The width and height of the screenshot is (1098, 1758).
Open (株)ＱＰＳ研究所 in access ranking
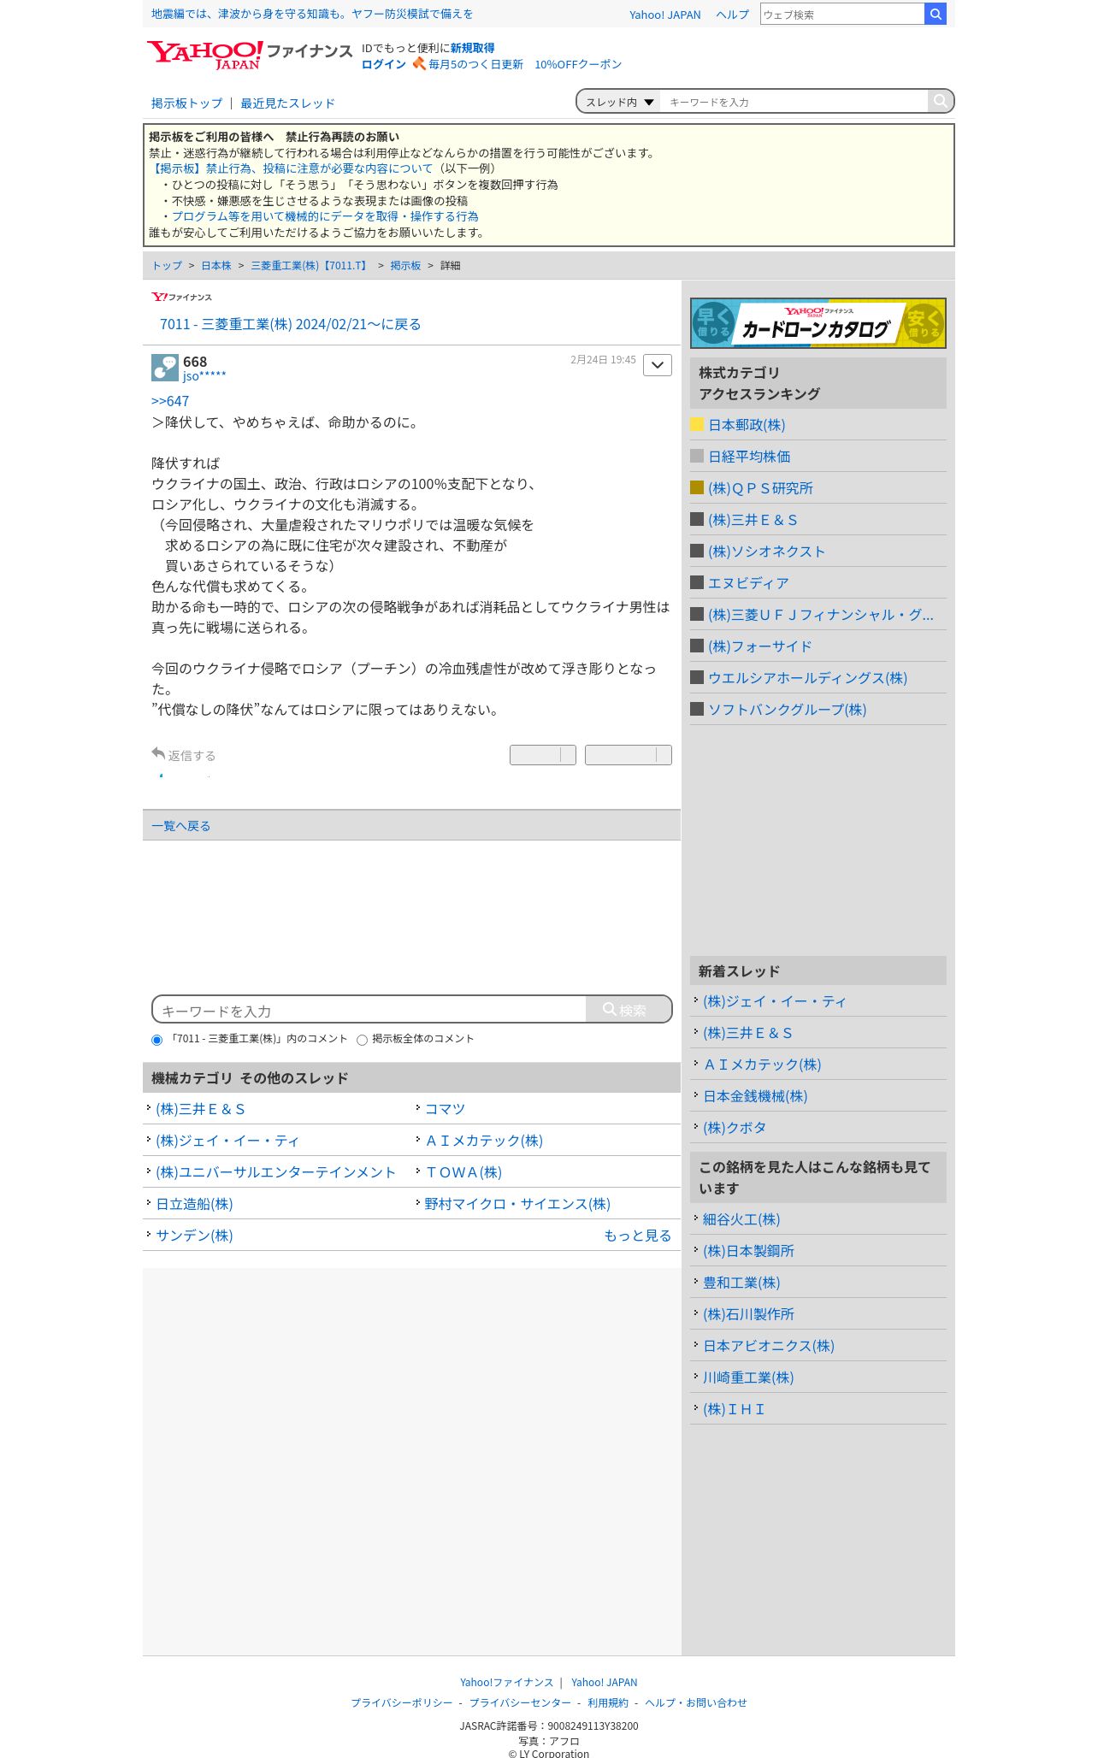(x=760, y=488)
